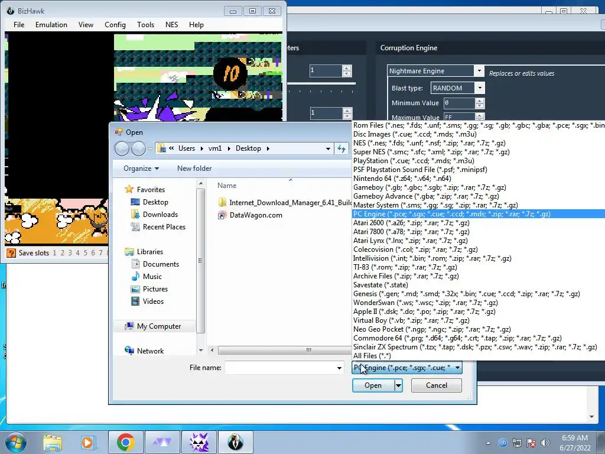Select the Commodore 64 filter entry
Viewport: 605px width, 454px height.
[x=479, y=338]
